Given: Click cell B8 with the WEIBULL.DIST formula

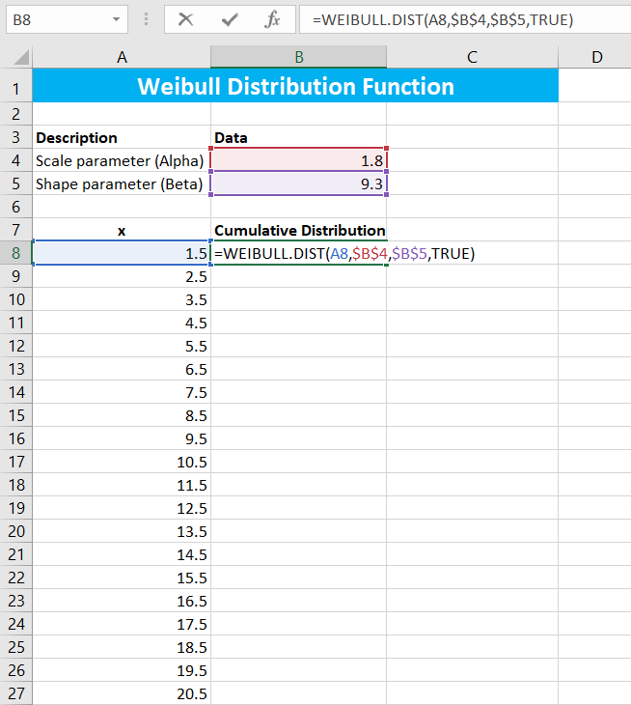Looking at the screenshot, I should click(x=299, y=253).
